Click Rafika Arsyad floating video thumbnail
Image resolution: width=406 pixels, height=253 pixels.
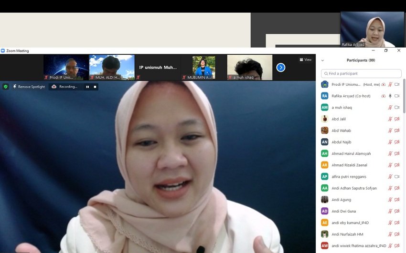[x=373, y=30]
